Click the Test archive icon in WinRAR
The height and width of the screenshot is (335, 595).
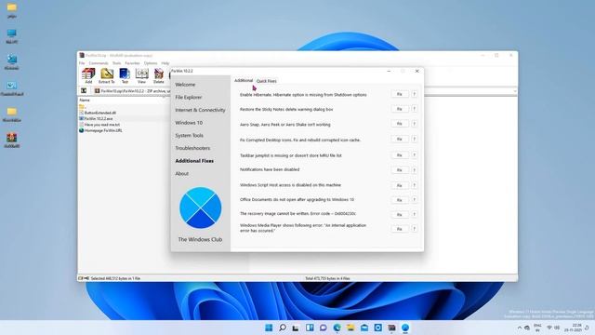125,75
